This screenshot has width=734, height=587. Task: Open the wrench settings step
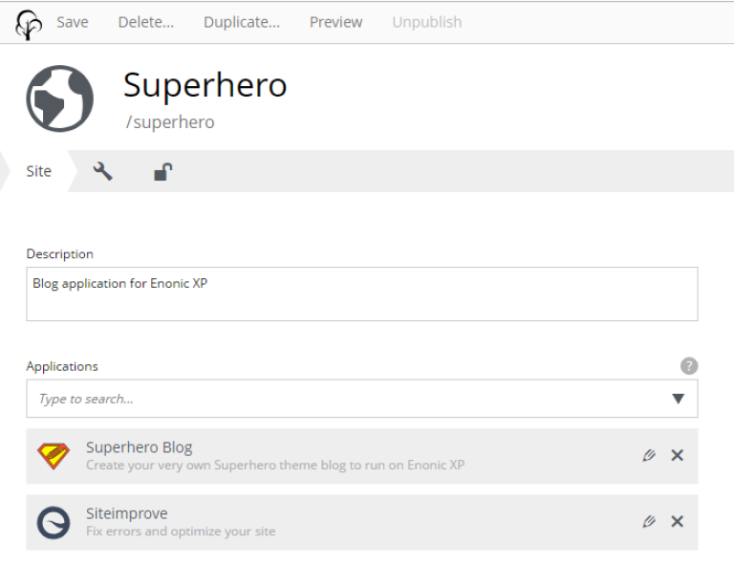[x=102, y=171]
